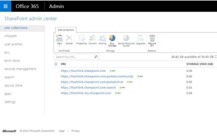Click the 0.00 storage value for flashilink-my row
Screen dimensions: 217x136
tap(189, 93)
